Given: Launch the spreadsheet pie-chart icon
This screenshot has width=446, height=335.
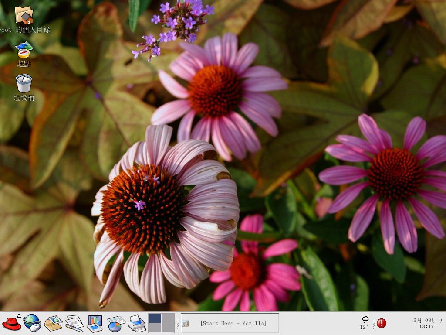Looking at the screenshot, I should pos(115,323).
